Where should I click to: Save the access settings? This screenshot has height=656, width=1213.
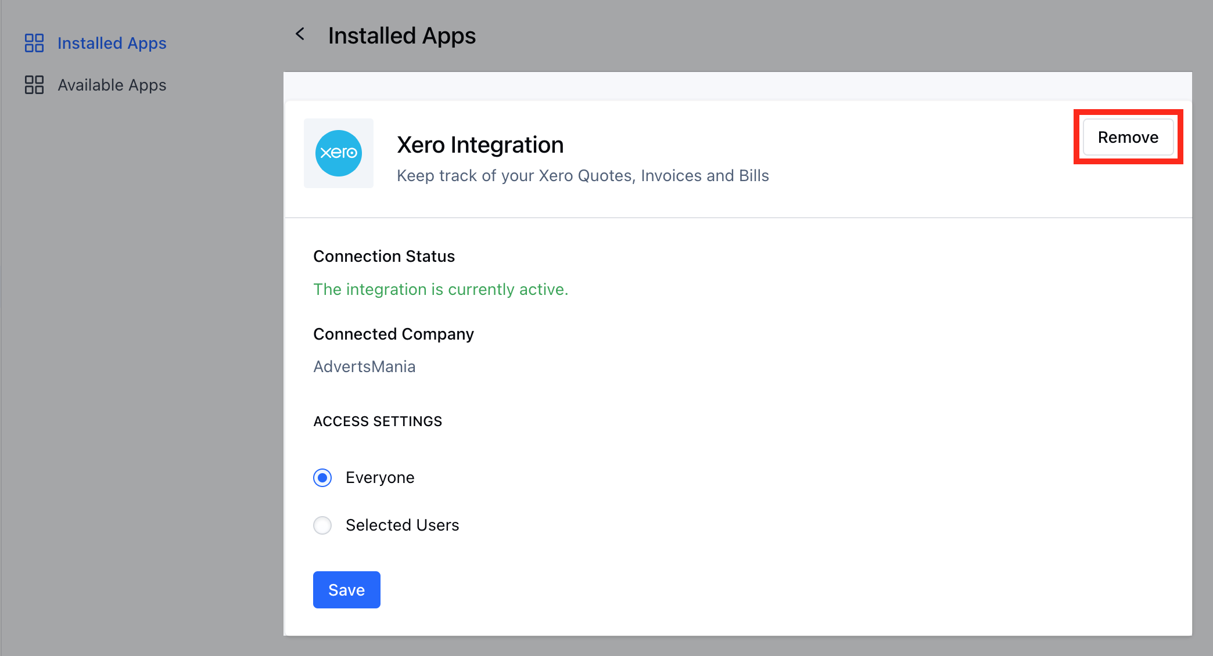click(x=347, y=590)
